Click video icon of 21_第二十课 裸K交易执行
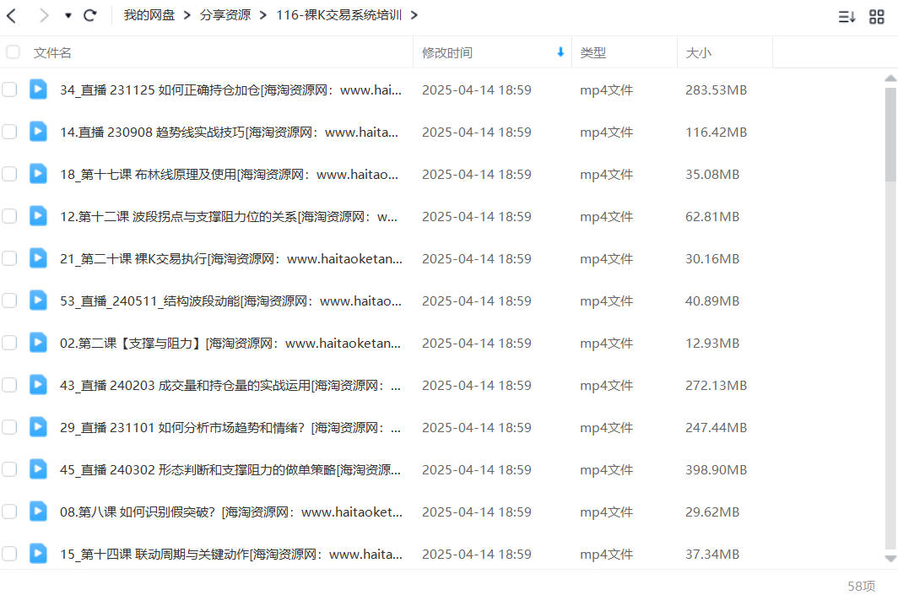Viewport: 898px width, 601px height. 38,258
